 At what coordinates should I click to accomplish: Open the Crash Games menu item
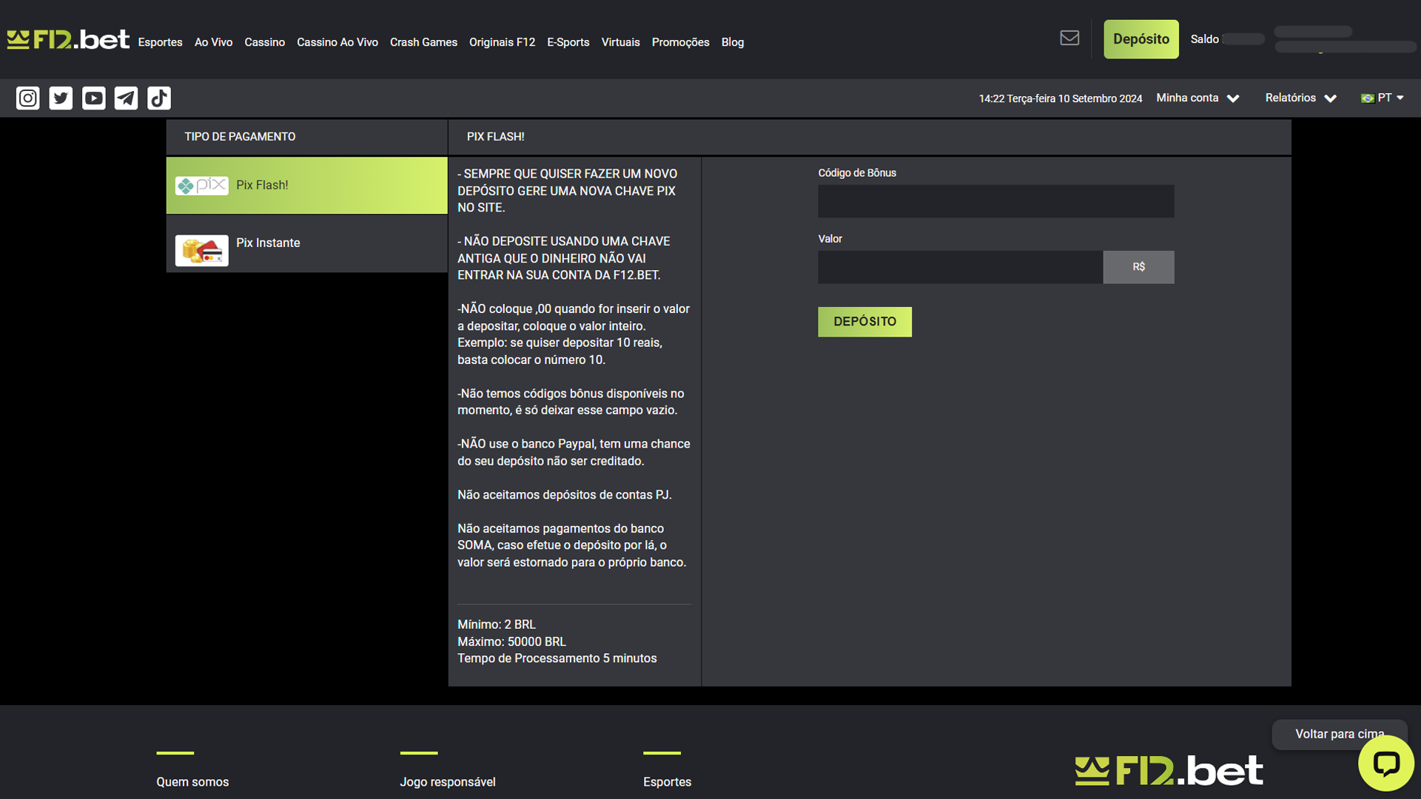[423, 43]
